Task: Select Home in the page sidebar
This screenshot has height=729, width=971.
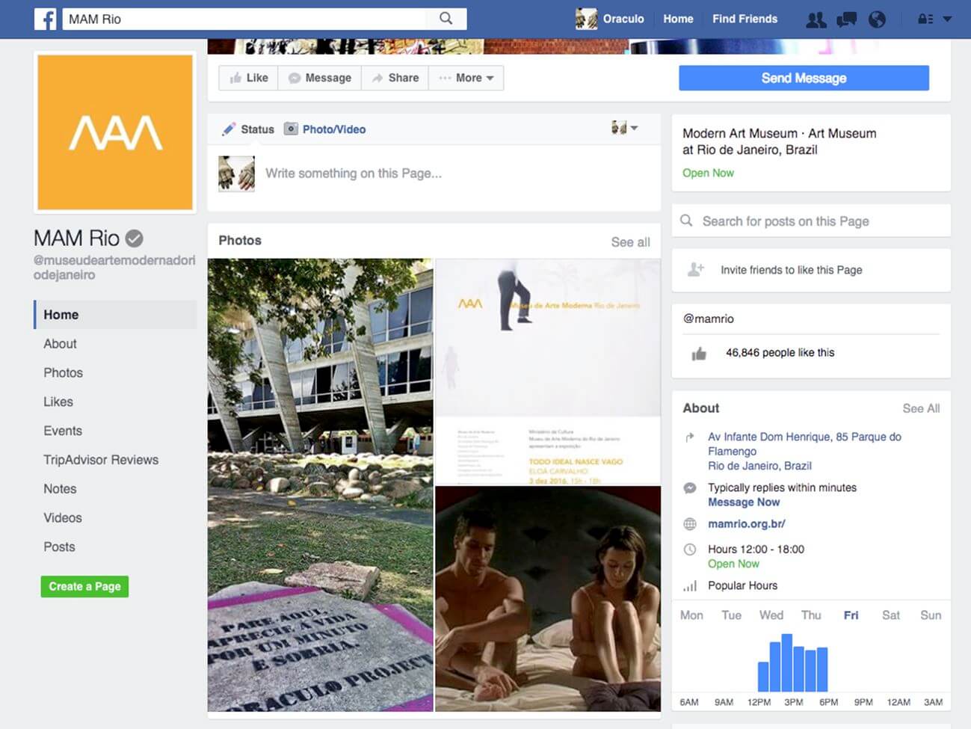Action: pos(115,315)
